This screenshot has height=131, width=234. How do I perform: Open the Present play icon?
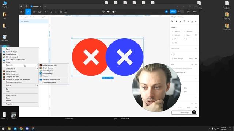[188, 12]
